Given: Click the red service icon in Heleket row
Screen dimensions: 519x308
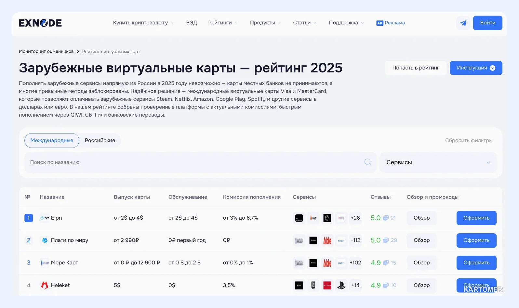Looking at the screenshot, I should click(x=327, y=285).
